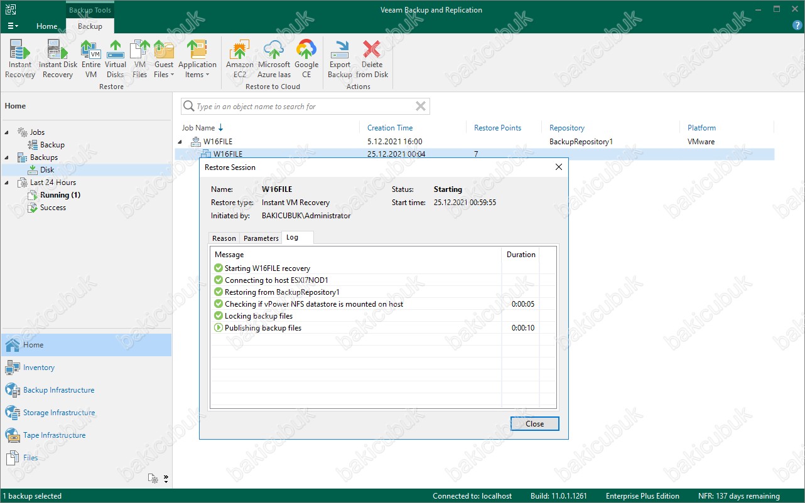Screen dimensions: 805x503
Task: Open Inventory navigation pane
Action: point(86,368)
